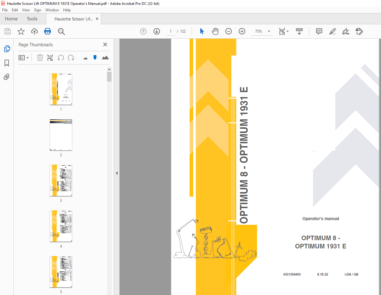Rotate pages counterclockwise in thumbnails
The image size is (381, 295).
[x=61, y=58]
